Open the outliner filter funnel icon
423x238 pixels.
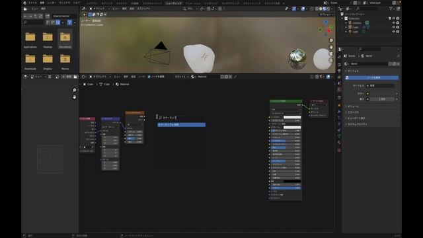pos(391,9)
